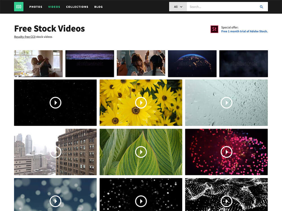
Task: Open the party crowd dancing thumbnail
Action: point(141,63)
